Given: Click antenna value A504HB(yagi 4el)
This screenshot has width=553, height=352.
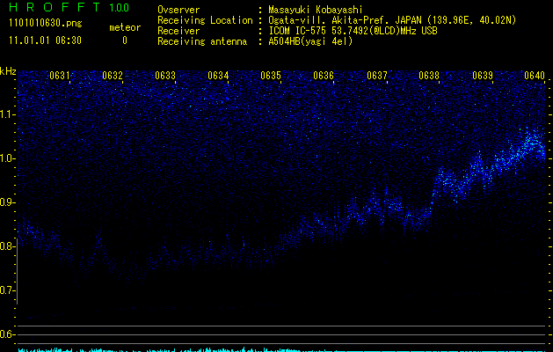Looking at the screenshot, I should pos(310,41).
